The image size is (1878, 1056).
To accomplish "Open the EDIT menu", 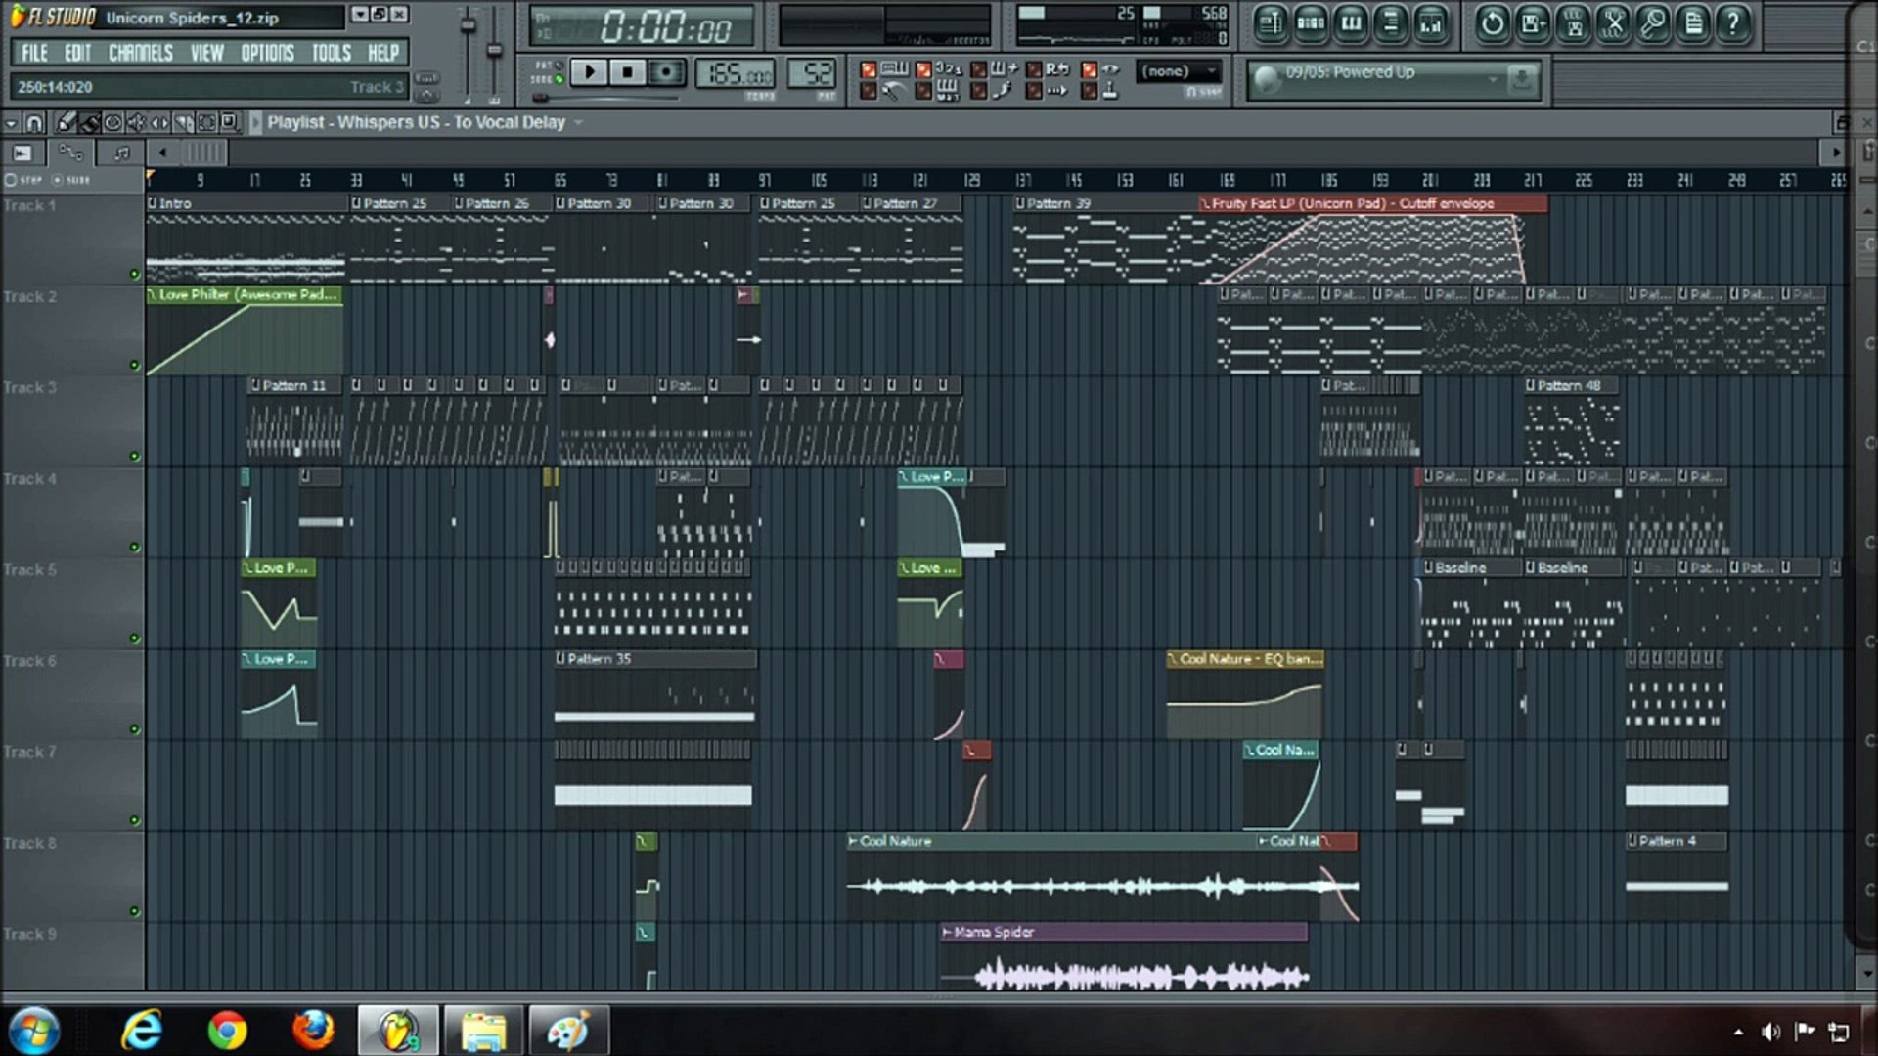I will click(x=77, y=53).
